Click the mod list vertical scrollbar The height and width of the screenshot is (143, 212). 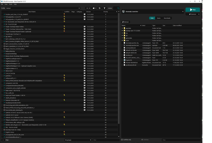click(x=119, y=68)
